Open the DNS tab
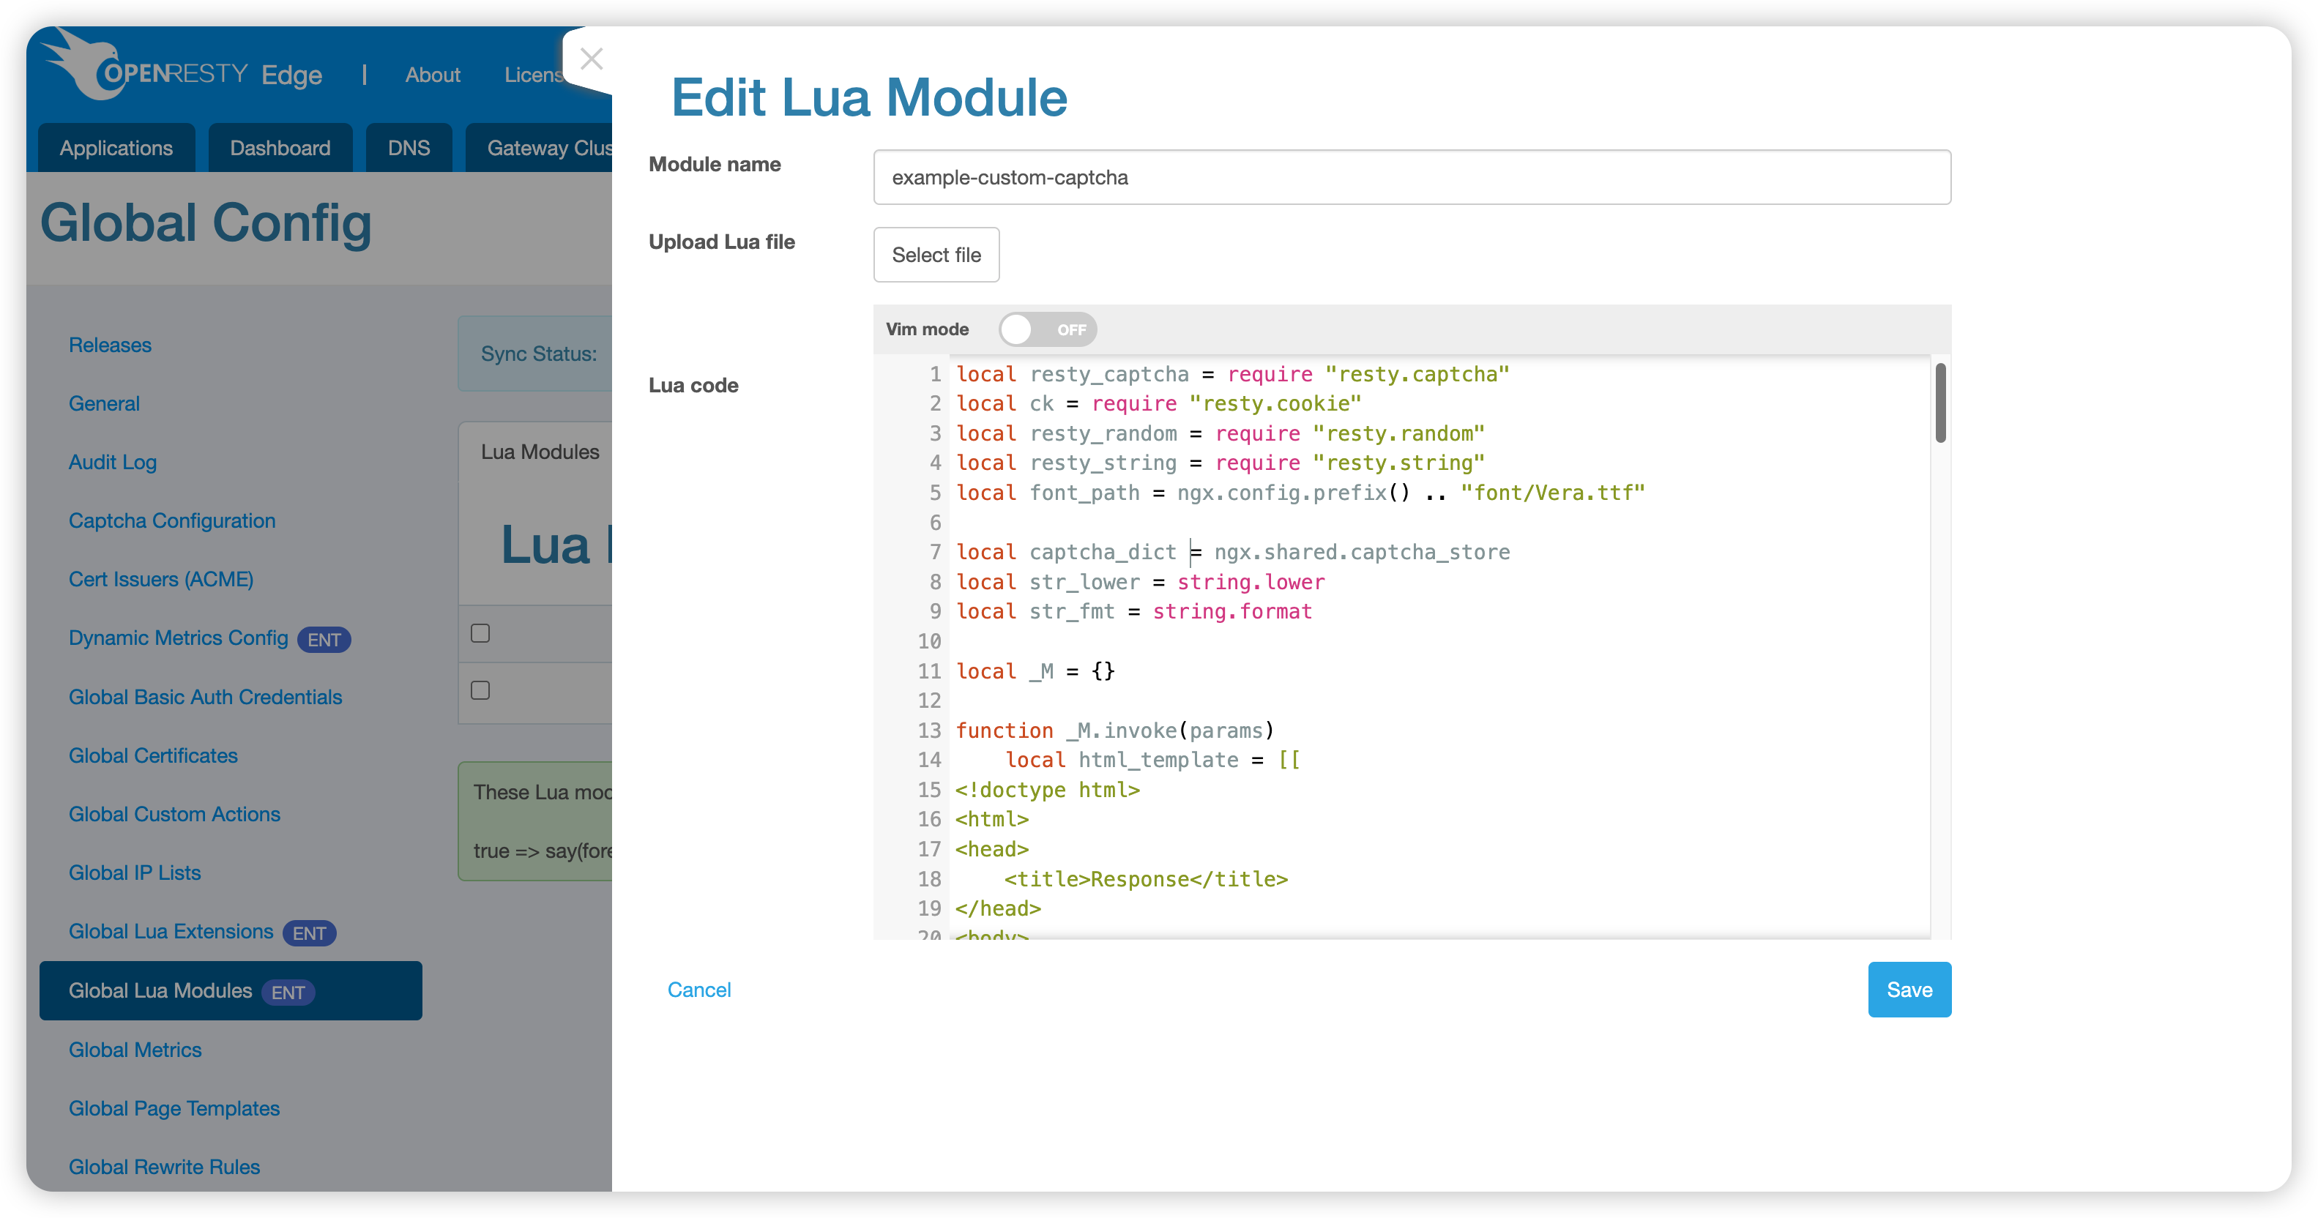This screenshot has height=1218, width=2318. click(x=409, y=148)
